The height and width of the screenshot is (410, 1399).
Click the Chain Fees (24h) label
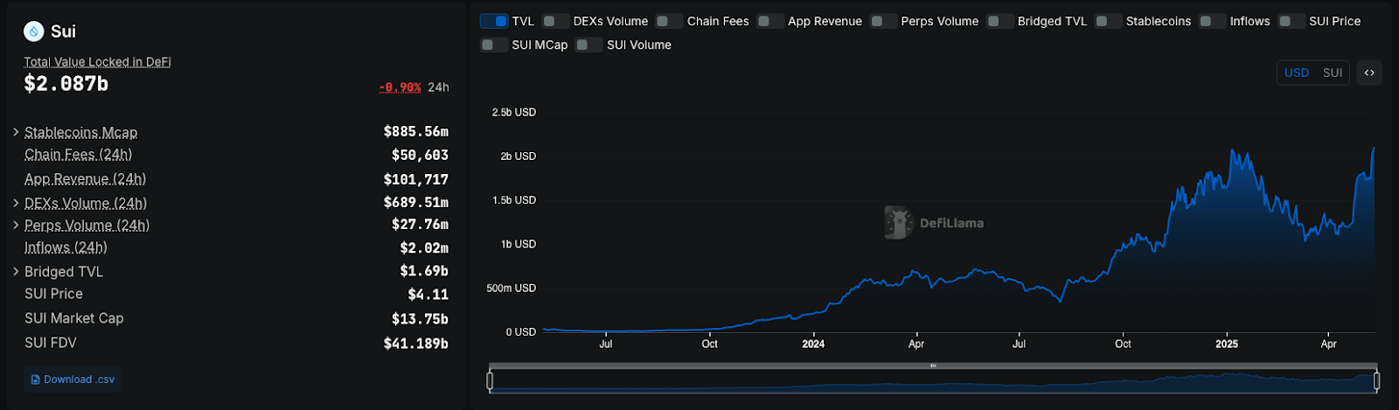point(78,155)
